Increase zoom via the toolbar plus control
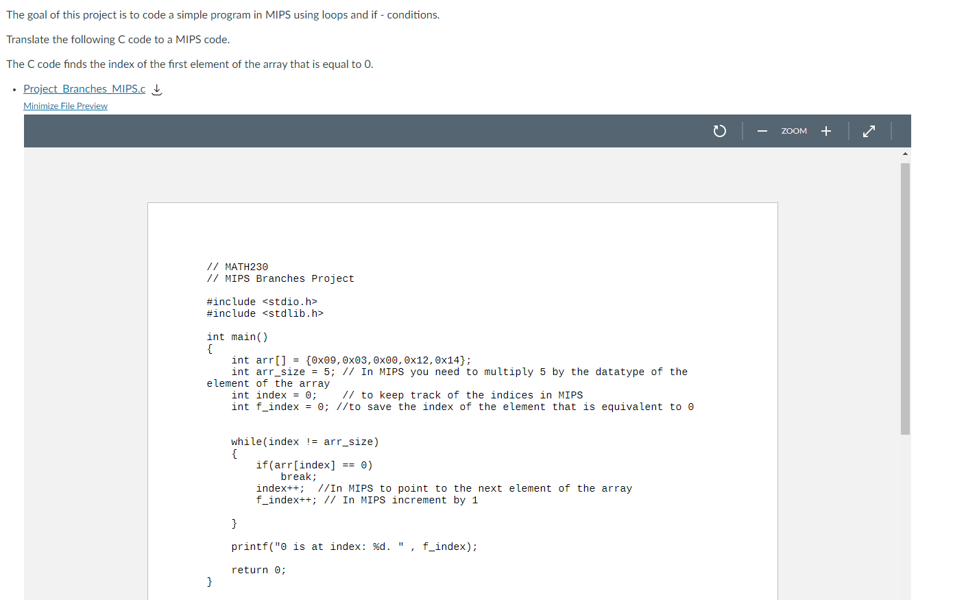The image size is (953, 600). tap(825, 130)
